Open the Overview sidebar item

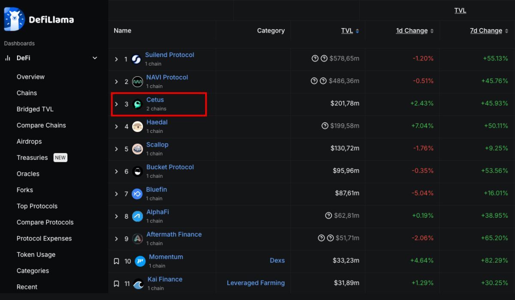[30, 77]
